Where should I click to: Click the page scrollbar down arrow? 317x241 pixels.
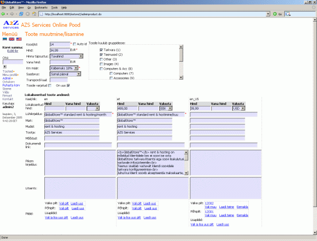click(x=314, y=233)
